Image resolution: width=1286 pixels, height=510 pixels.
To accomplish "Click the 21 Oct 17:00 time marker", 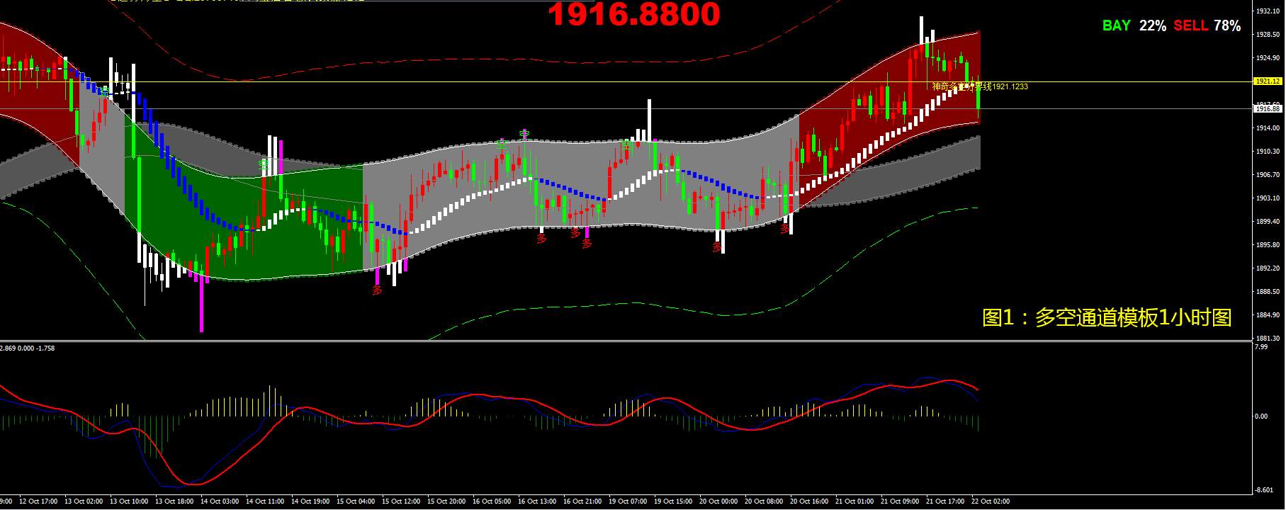I will coord(945,501).
